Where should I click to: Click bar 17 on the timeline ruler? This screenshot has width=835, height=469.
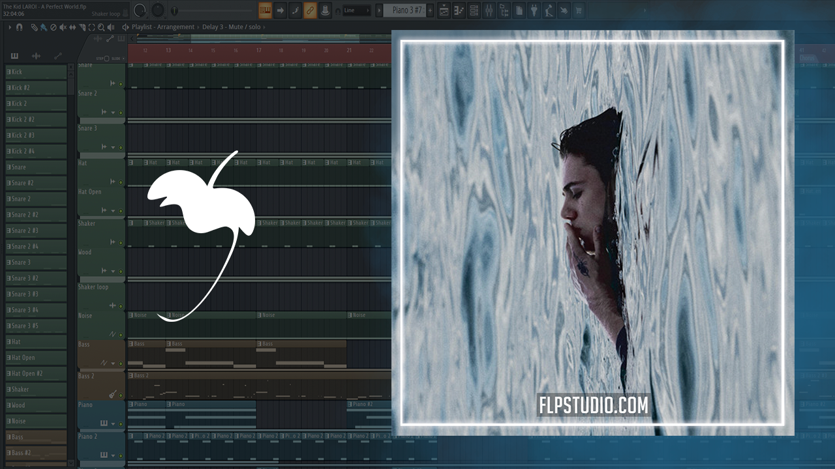[x=258, y=50]
